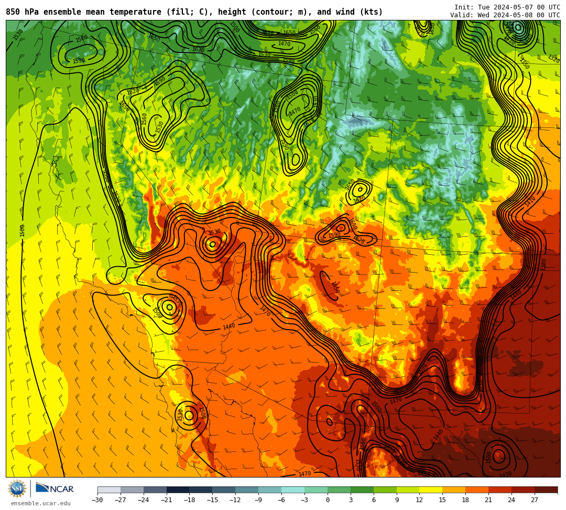Click the -21 colorbar tick label

pyautogui.click(x=167, y=500)
